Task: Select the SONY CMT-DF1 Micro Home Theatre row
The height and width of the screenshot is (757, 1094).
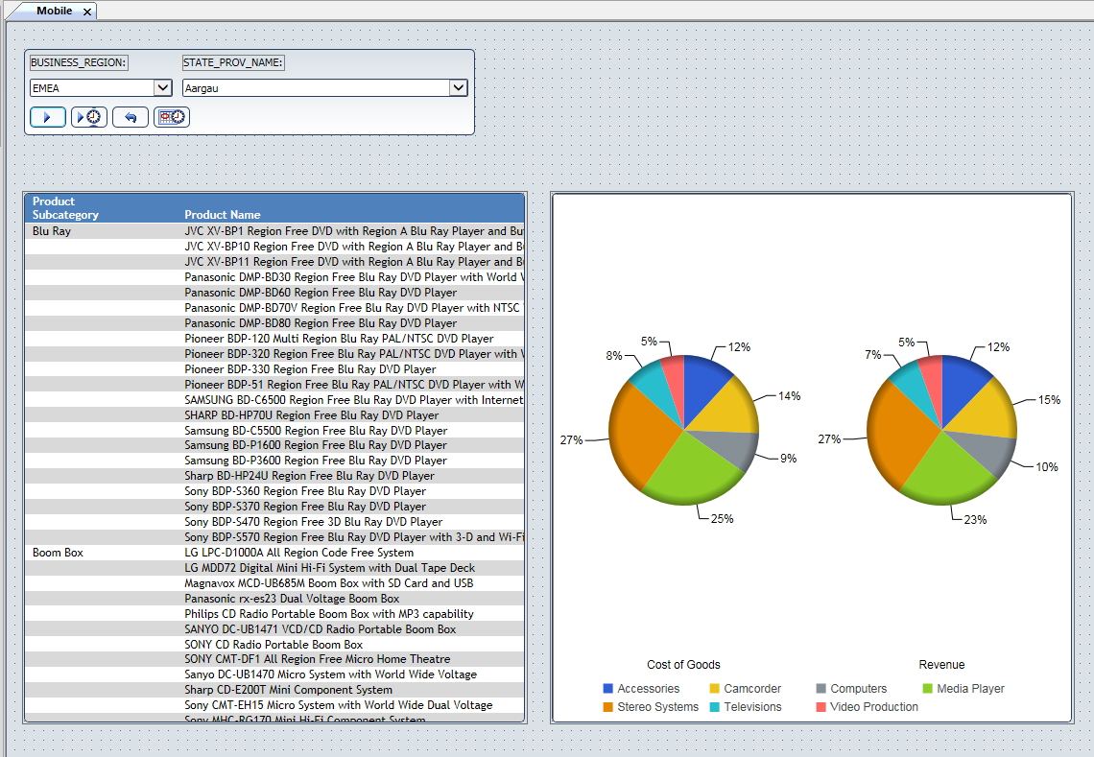Action: click(274, 659)
